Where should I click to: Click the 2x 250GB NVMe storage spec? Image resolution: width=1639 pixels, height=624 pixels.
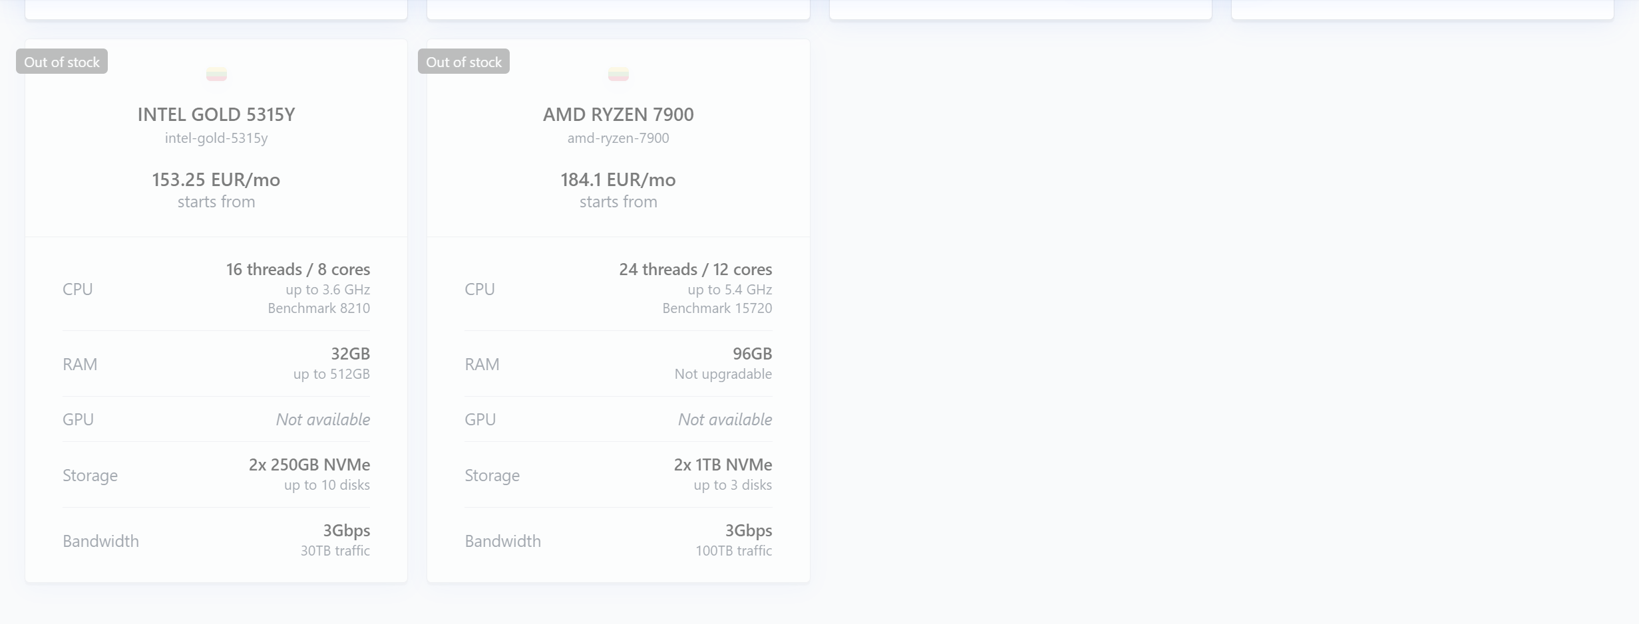pyautogui.click(x=309, y=465)
